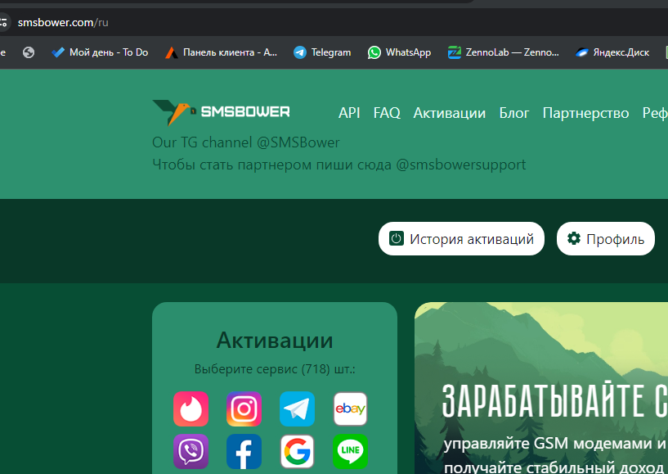Viewport: 668px width, 474px height.
Task: Open the site info icon in address bar
Action: (x=3, y=22)
